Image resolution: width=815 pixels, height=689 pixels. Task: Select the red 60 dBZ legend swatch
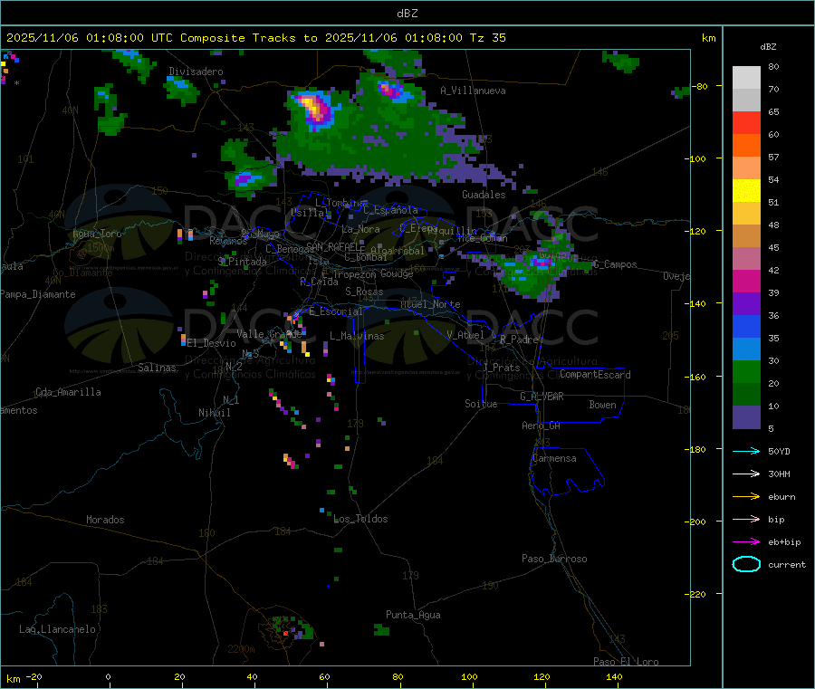pos(746,122)
